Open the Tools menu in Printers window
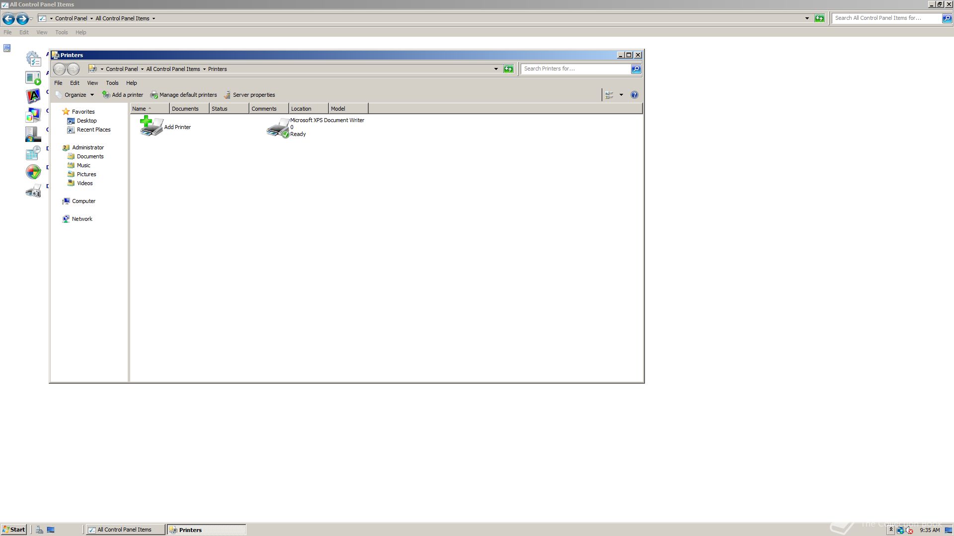This screenshot has width=954, height=536. pyautogui.click(x=112, y=83)
